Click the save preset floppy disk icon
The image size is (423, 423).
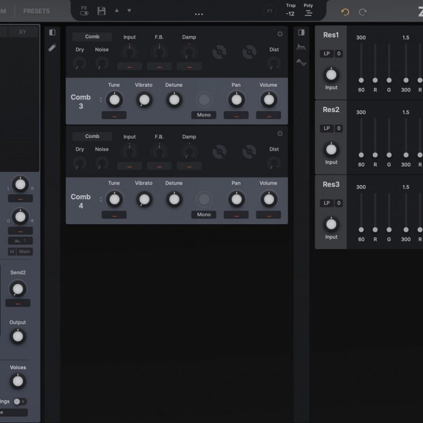coord(102,11)
